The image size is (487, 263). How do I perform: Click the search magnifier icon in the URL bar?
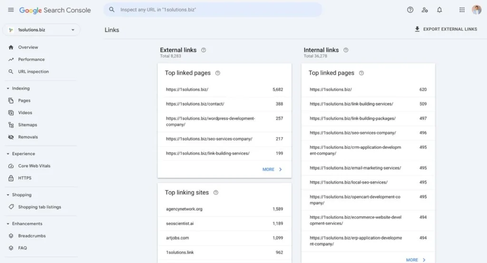point(112,9)
